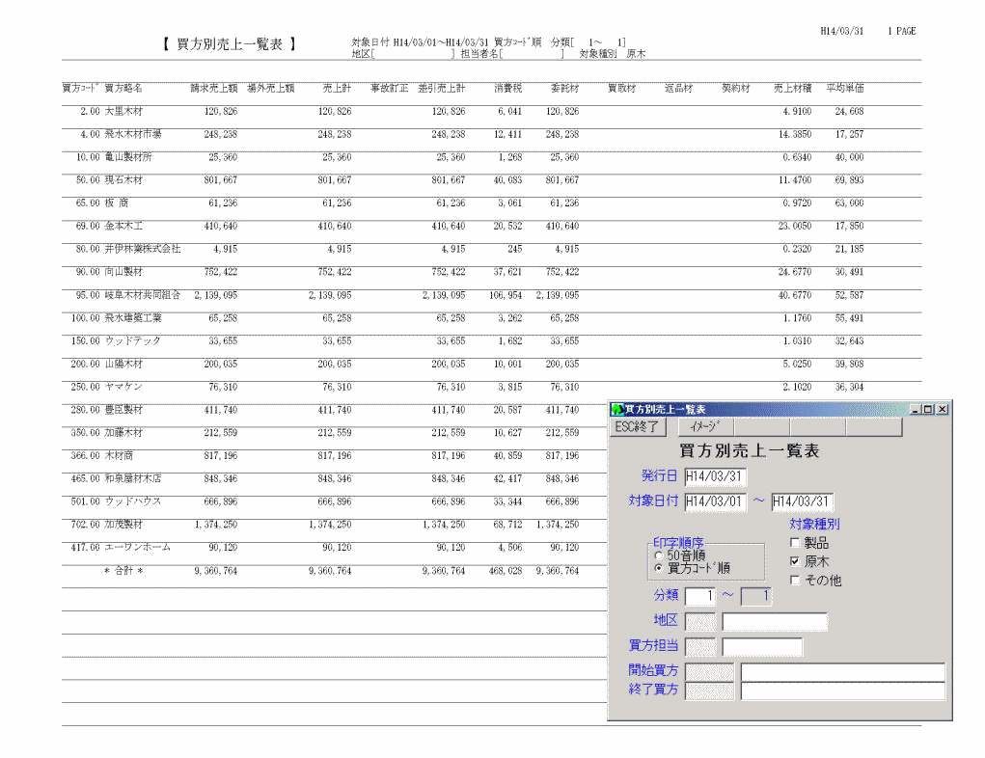The image size is (985, 758).
Task: Click the 場外売上額 column header
Action: [x=271, y=88]
